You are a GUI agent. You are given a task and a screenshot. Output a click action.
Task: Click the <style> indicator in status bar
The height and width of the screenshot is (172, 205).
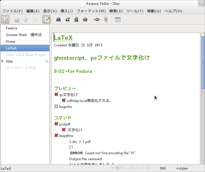coord(182,168)
